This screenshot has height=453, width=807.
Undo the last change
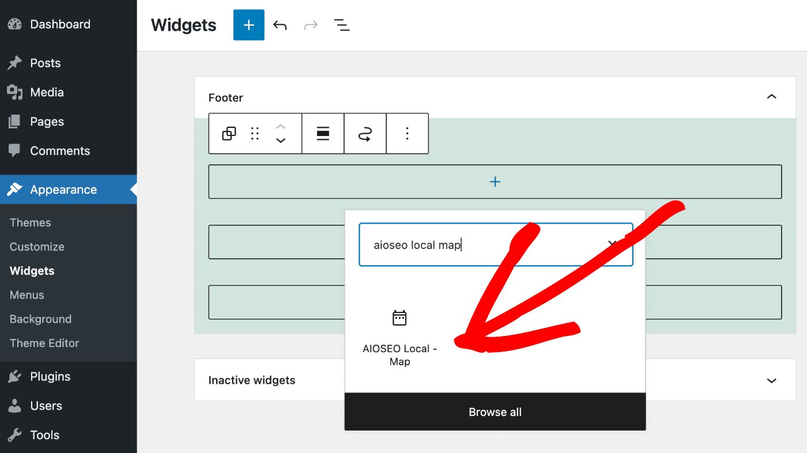(280, 25)
